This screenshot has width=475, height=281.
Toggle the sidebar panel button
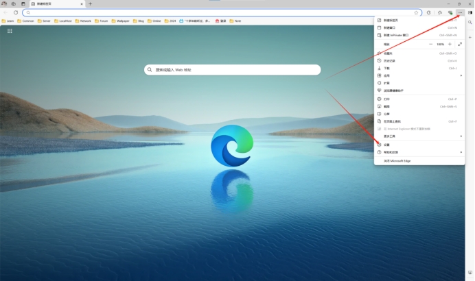tap(470, 12)
